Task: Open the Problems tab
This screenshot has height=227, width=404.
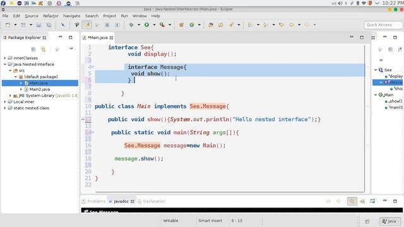Action: pyautogui.click(x=94, y=201)
